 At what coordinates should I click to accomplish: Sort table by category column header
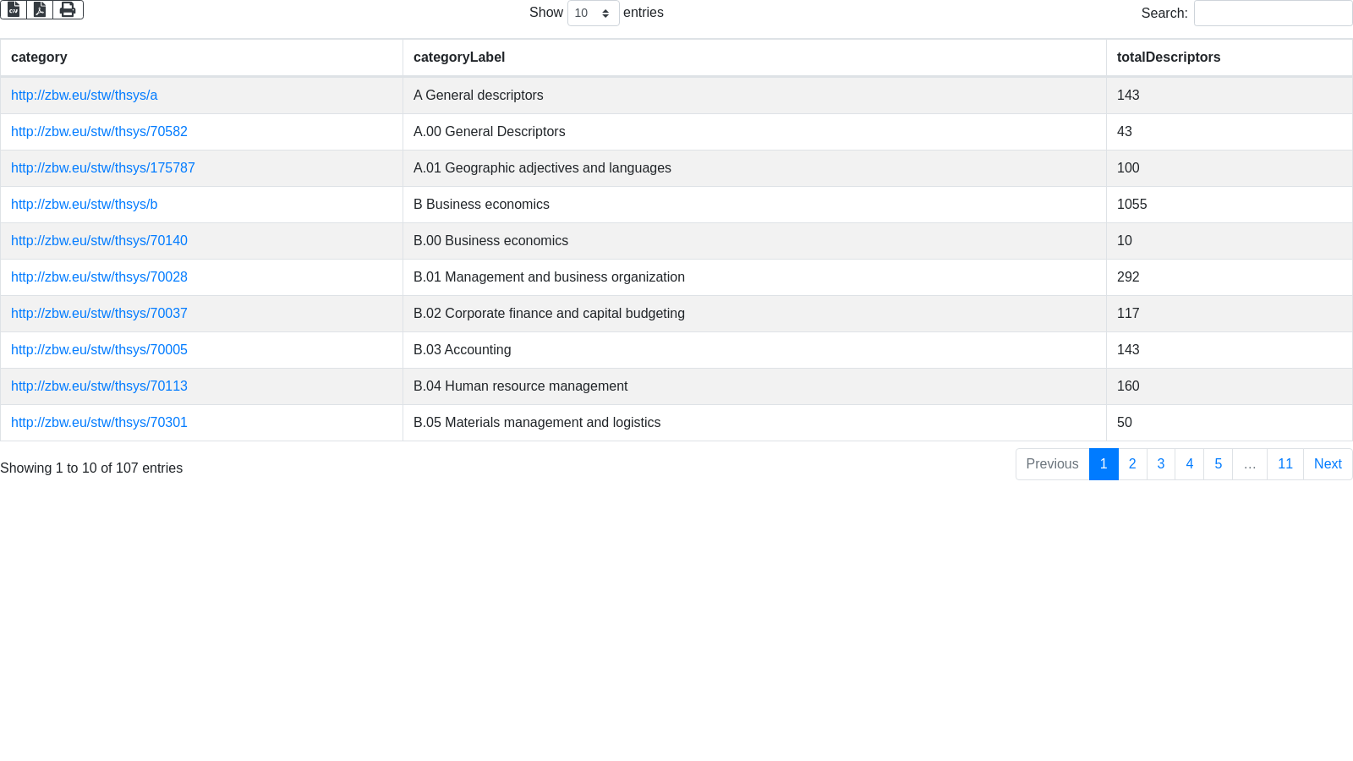(x=39, y=57)
